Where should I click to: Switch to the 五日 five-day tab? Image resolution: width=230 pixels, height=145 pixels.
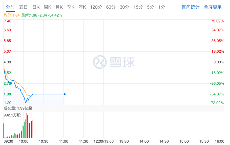coord(23,7)
